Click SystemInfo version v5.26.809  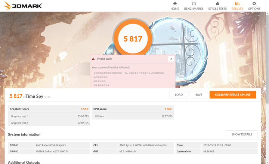pos(208,151)
